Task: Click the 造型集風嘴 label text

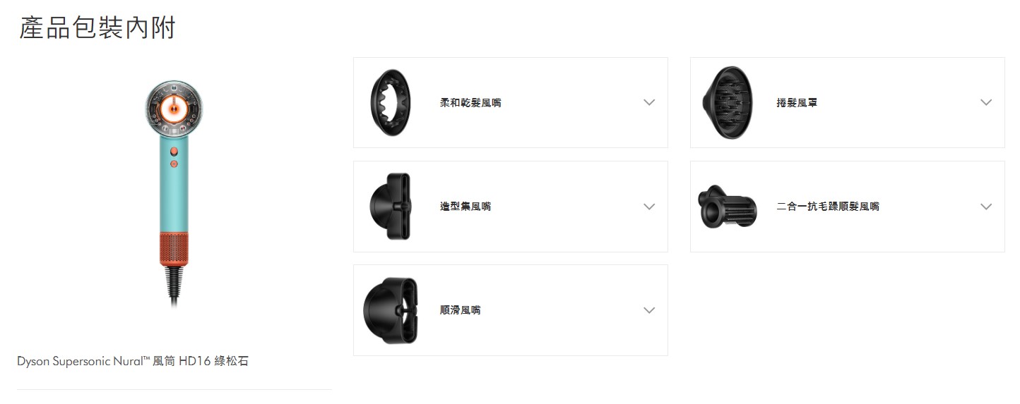Action: 465,207
